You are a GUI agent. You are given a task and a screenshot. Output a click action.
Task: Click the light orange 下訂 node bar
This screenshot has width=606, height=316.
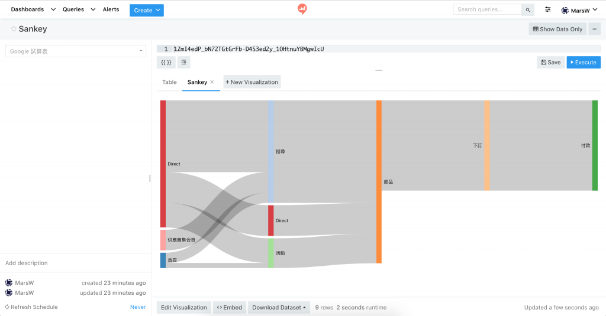click(x=487, y=145)
